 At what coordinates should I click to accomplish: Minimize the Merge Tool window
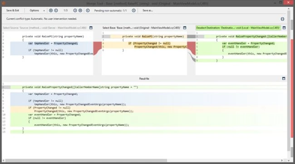[x=275, y=3]
